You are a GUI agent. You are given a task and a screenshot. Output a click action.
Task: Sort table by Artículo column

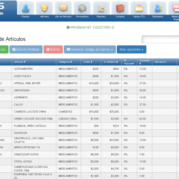pyautogui.click(x=20, y=62)
